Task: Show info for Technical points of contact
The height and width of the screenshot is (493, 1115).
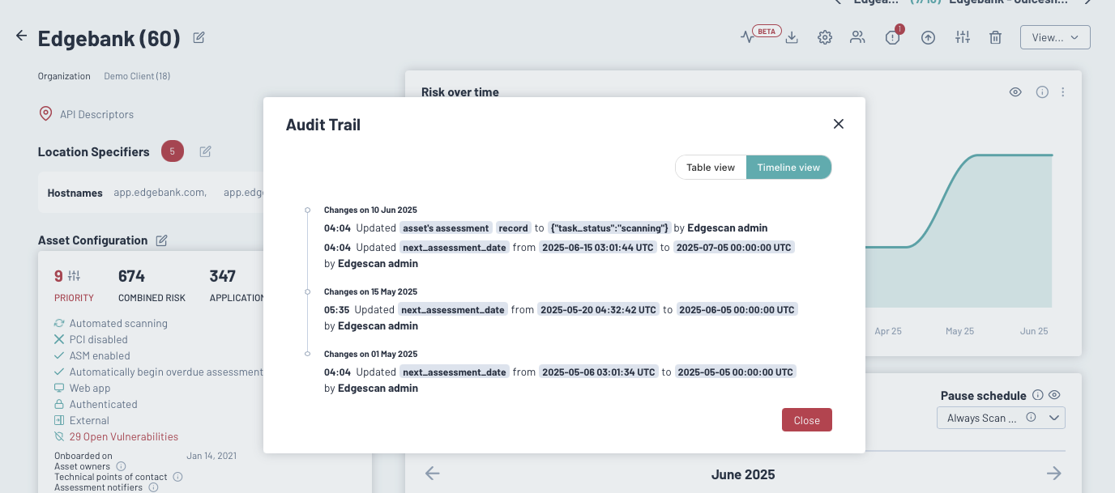Action: coord(177,477)
